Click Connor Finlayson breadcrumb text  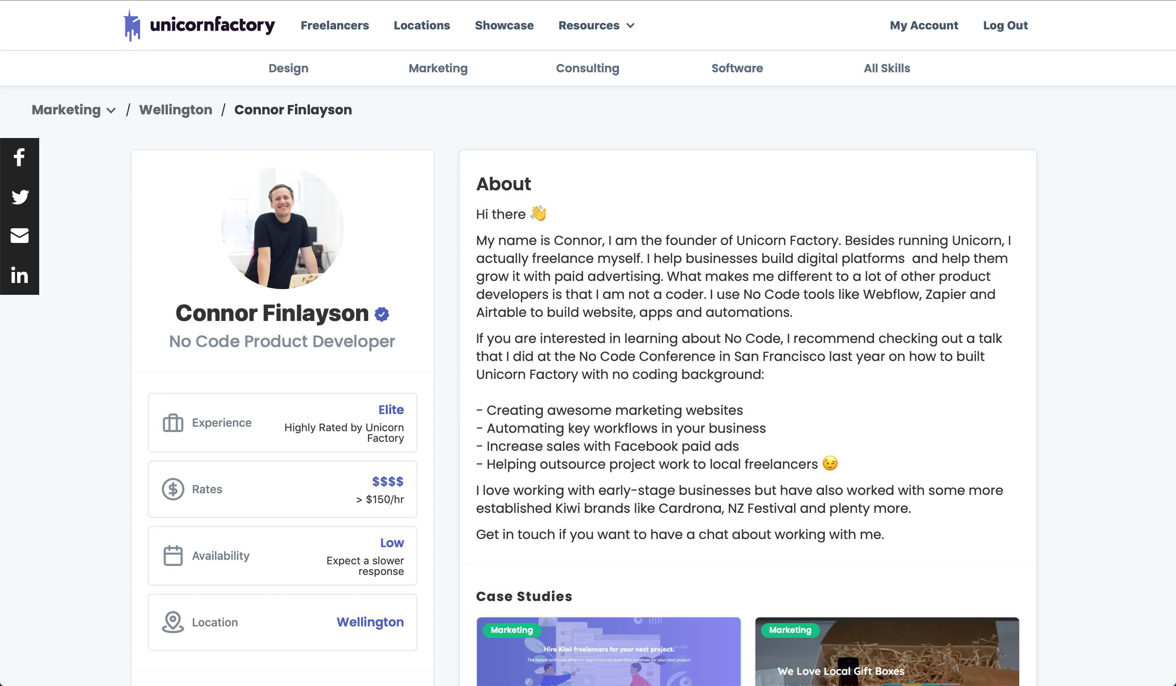pyautogui.click(x=293, y=110)
